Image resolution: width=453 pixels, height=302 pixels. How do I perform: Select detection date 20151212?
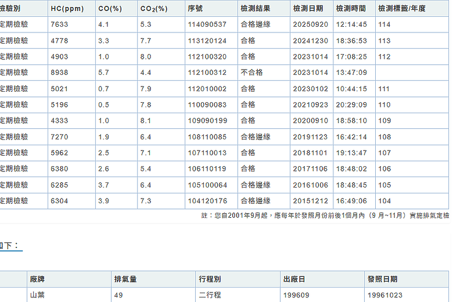[x=311, y=201]
